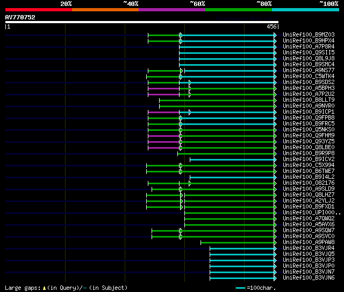Select the UniRef100_B3VJP0 label
Viewport: 344px width, 292px height.
(x=309, y=266)
